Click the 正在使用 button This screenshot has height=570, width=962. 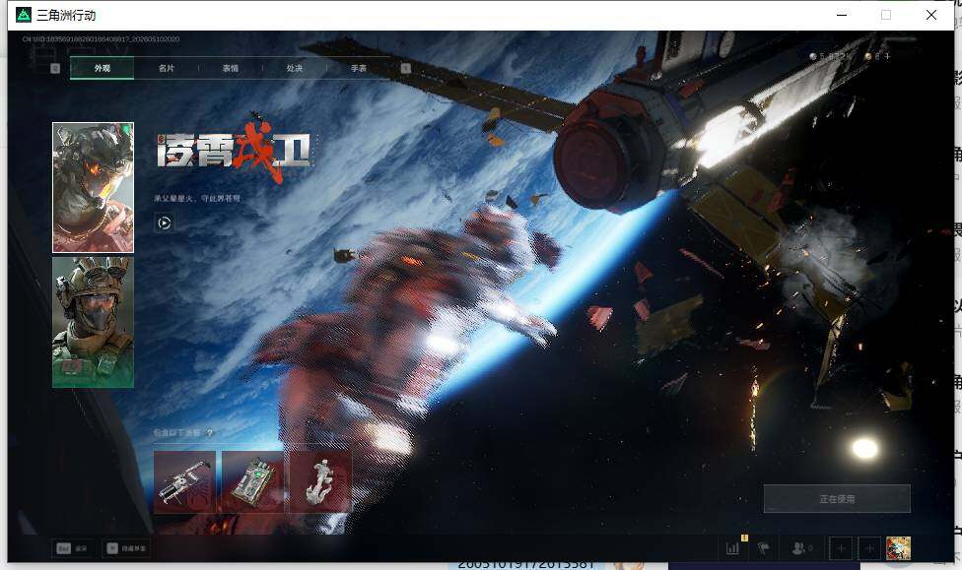point(837,499)
